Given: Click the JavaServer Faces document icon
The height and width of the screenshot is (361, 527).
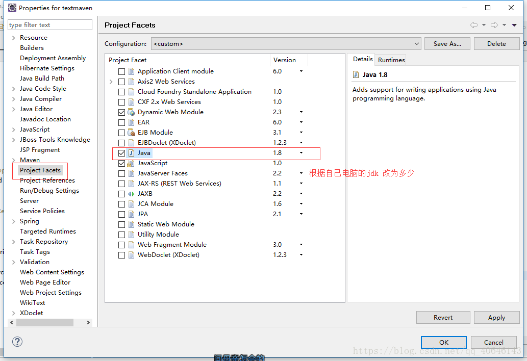Looking at the screenshot, I should [132, 173].
